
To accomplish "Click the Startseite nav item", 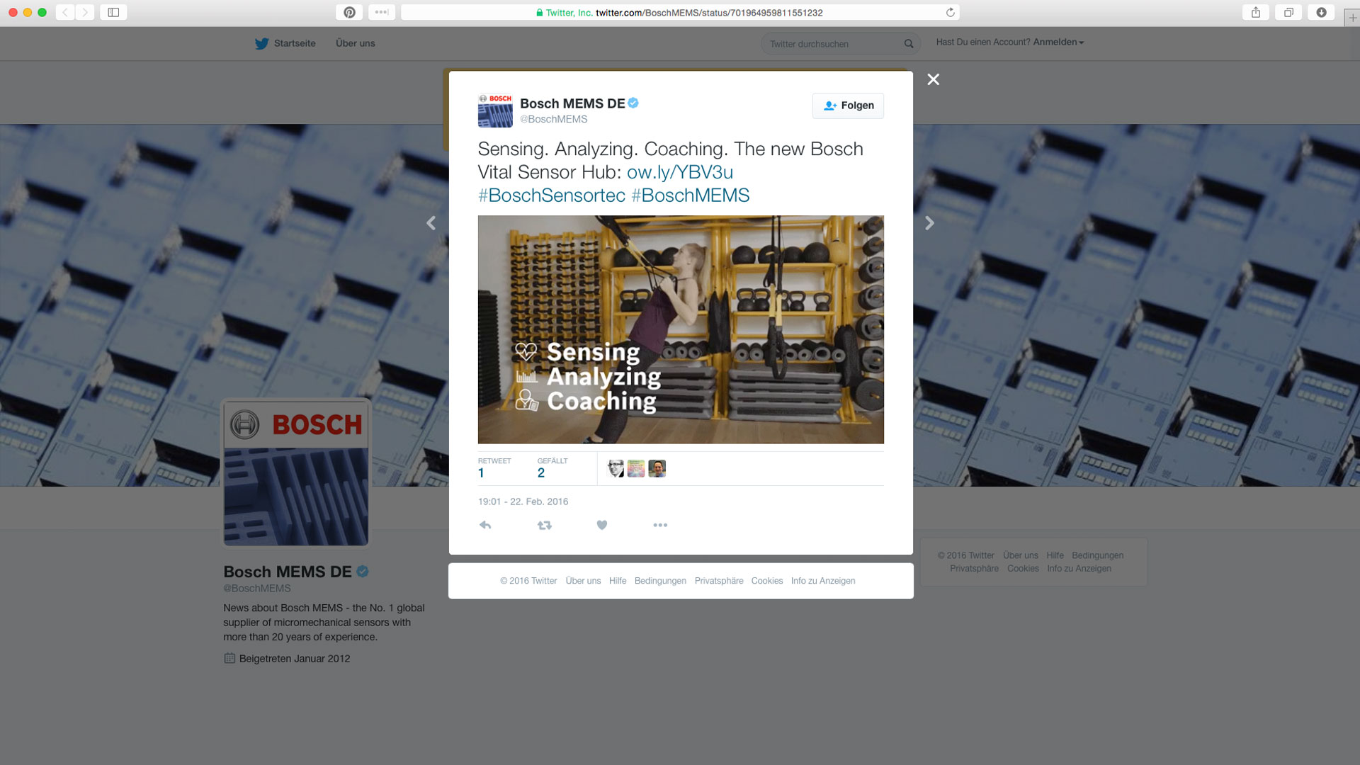I will (x=295, y=43).
